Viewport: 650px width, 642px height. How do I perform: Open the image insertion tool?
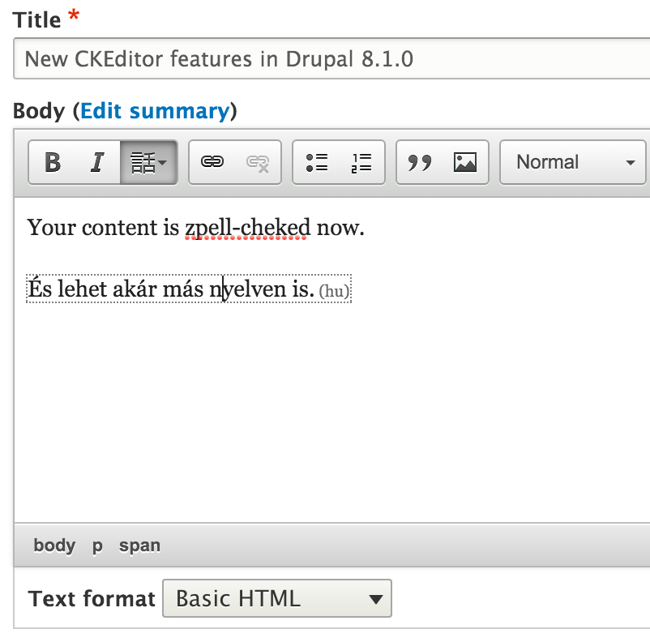(x=462, y=162)
